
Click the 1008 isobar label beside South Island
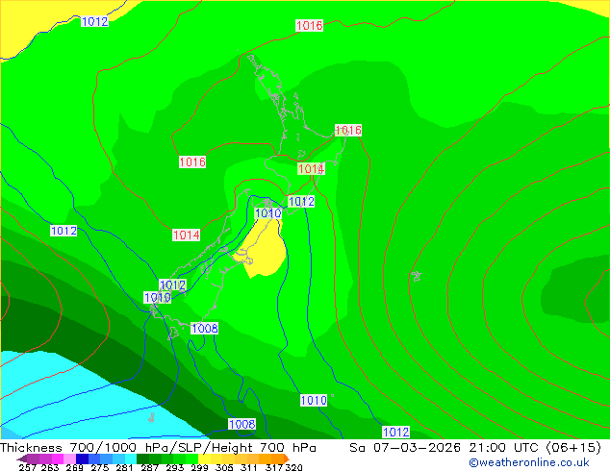tap(205, 329)
